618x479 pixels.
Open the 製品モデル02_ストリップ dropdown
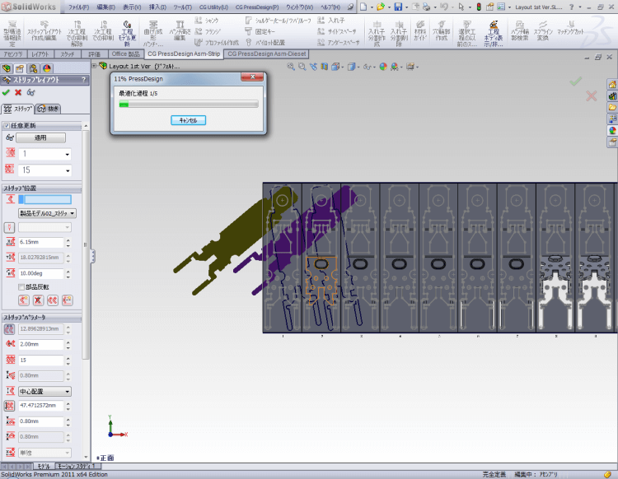[47, 213]
